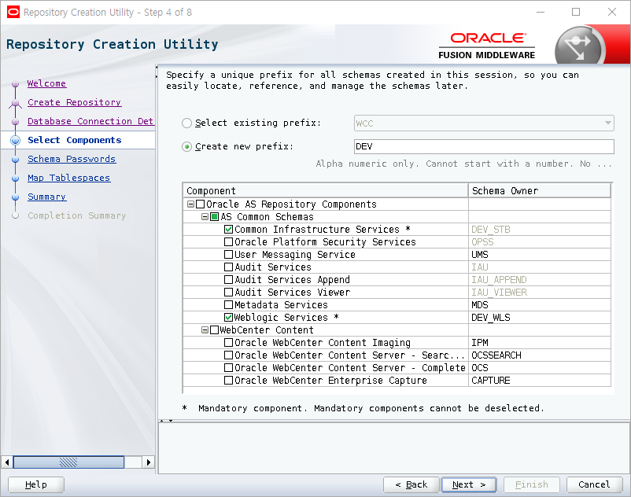Collapse the AS Common Schemas node
This screenshot has width=631, height=497.
click(x=205, y=217)
